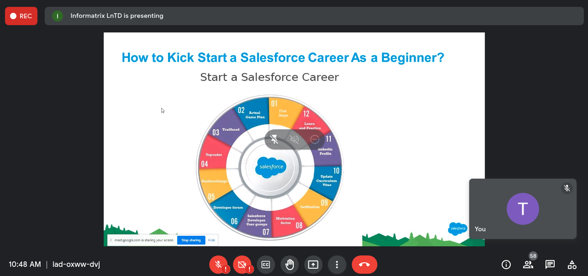This screenshot has height=276, width=588.
Task: Click the meeting code iad-oxww-dvj
Action: (x=76, y=264)
